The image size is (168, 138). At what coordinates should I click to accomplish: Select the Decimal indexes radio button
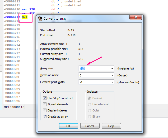(89, 98)
